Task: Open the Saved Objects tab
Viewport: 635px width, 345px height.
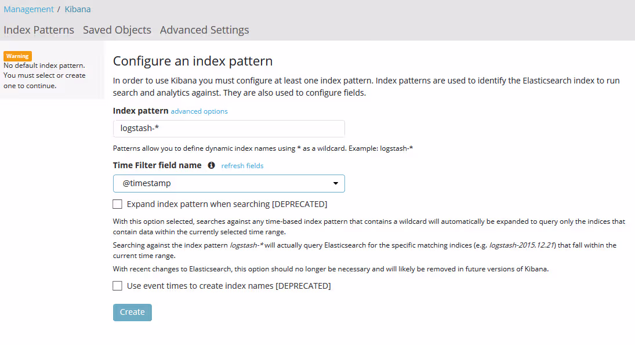Action: click(x=117, y=30)
